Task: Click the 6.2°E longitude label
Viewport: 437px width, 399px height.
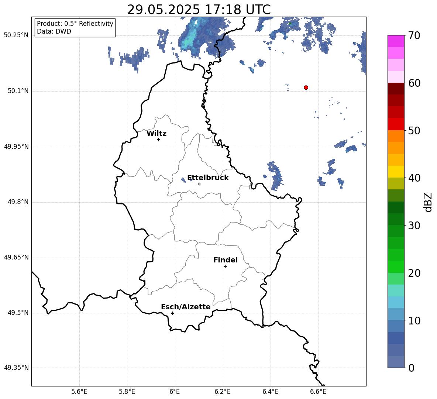Action: 223,392
